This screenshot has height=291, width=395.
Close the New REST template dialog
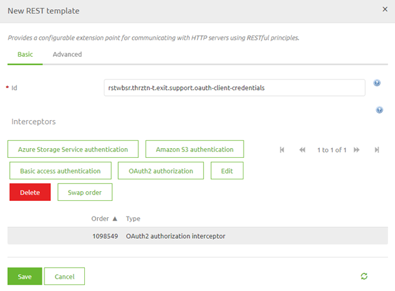[x=385, y=9]
